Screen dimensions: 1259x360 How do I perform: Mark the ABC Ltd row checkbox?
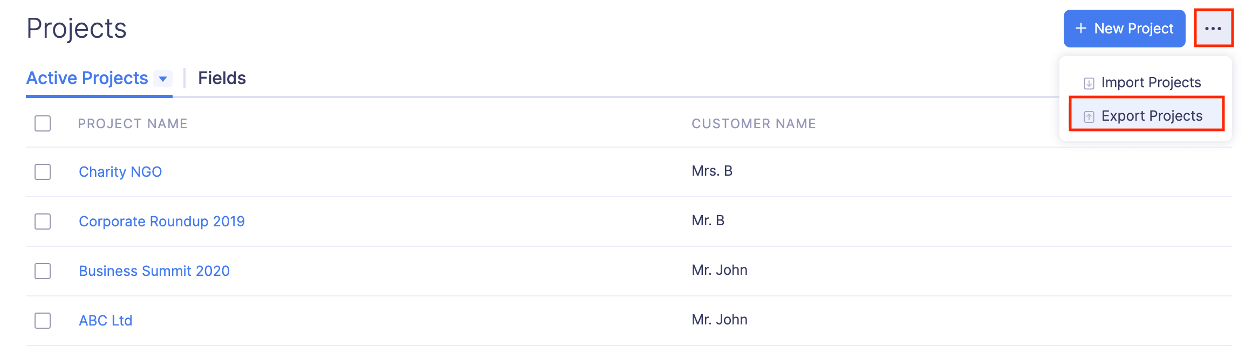43,321
